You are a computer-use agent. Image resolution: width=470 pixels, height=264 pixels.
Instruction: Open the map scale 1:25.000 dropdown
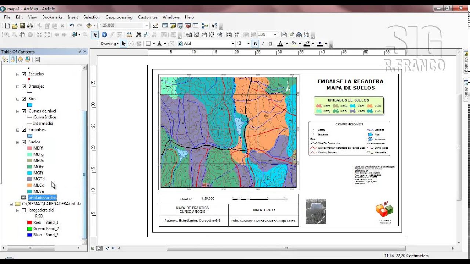coord(147,26)
